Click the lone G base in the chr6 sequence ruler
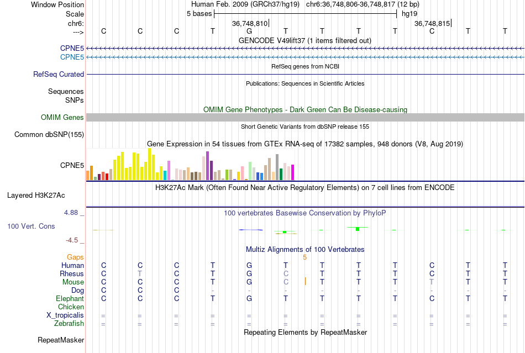The width and height of the screenshot is (525, 353). 249,31
